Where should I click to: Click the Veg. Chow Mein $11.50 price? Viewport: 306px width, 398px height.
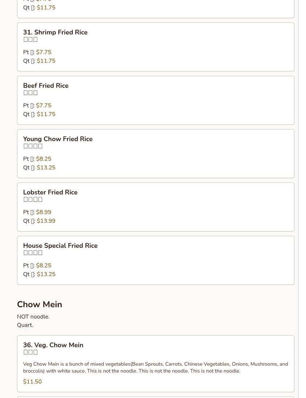[32, 382]
